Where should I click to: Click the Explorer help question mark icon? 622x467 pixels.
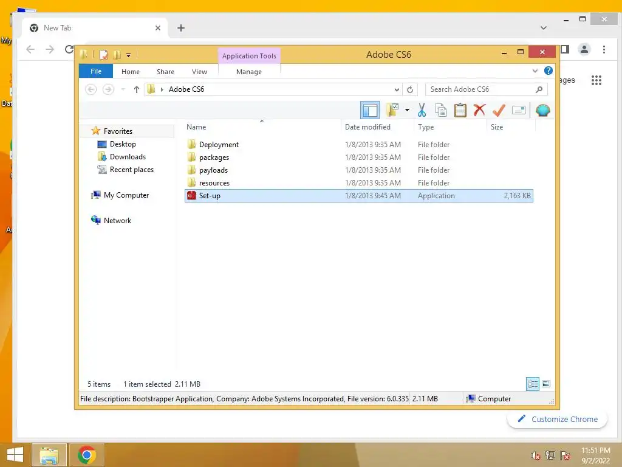point(549,71)
